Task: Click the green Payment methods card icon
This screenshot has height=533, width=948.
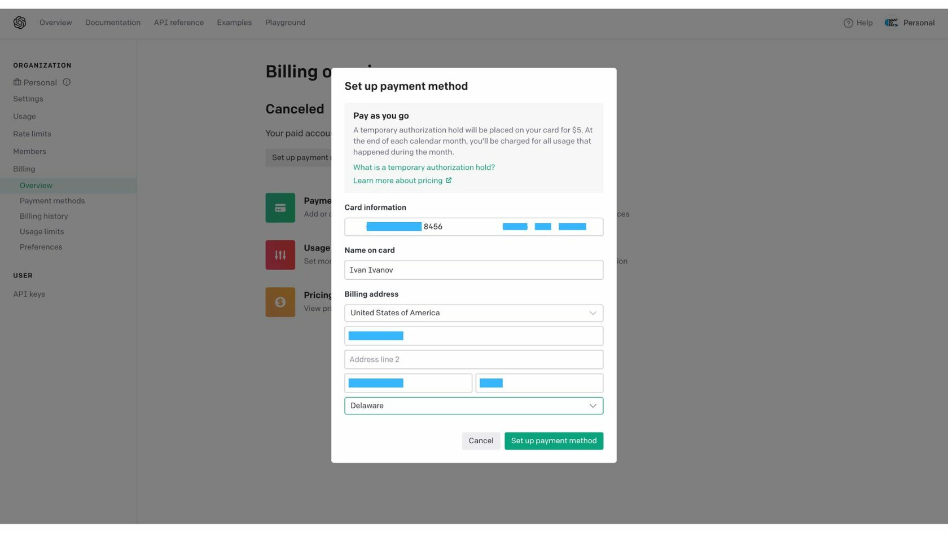Action: coord(280,208)
